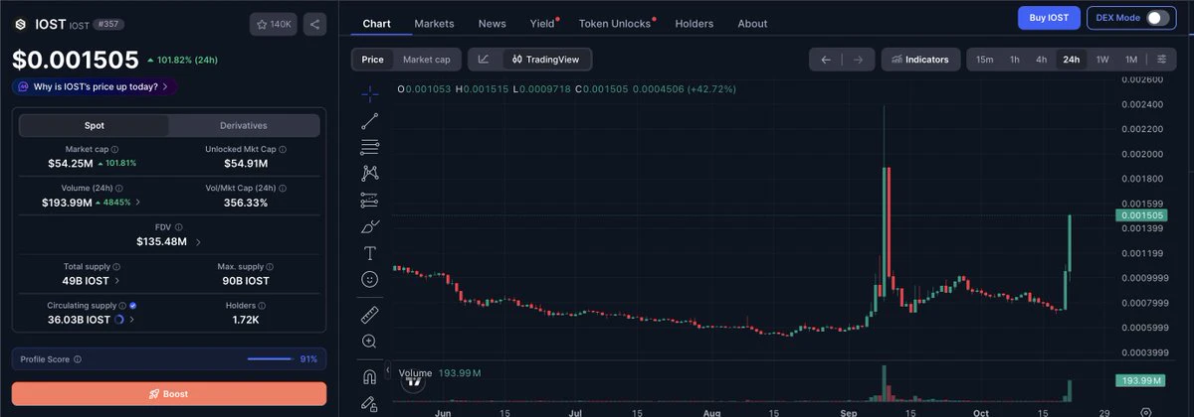This screenshot has height=417, width=1194.
Task: Expand Circulating supply 36.03B IOST chevron
Action: click(x=133, y=320)
